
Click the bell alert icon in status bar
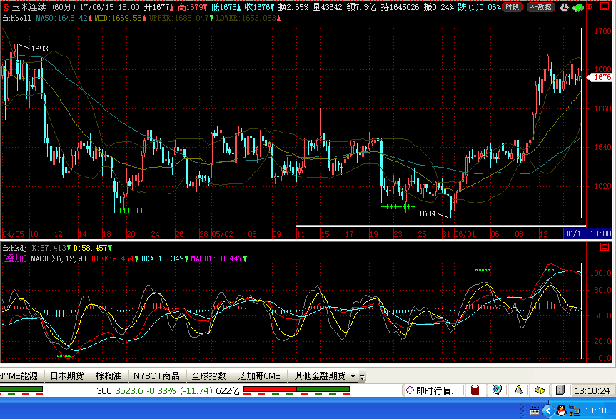pyautogui.click(x=518, y=390)
